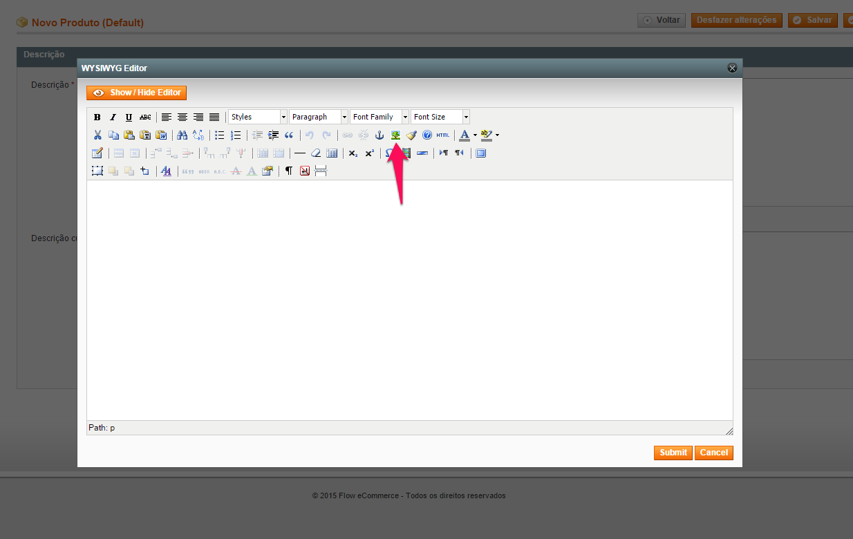Apply subscript formatting
Screen dimensions: 853x539
click(x=353, y=153)
